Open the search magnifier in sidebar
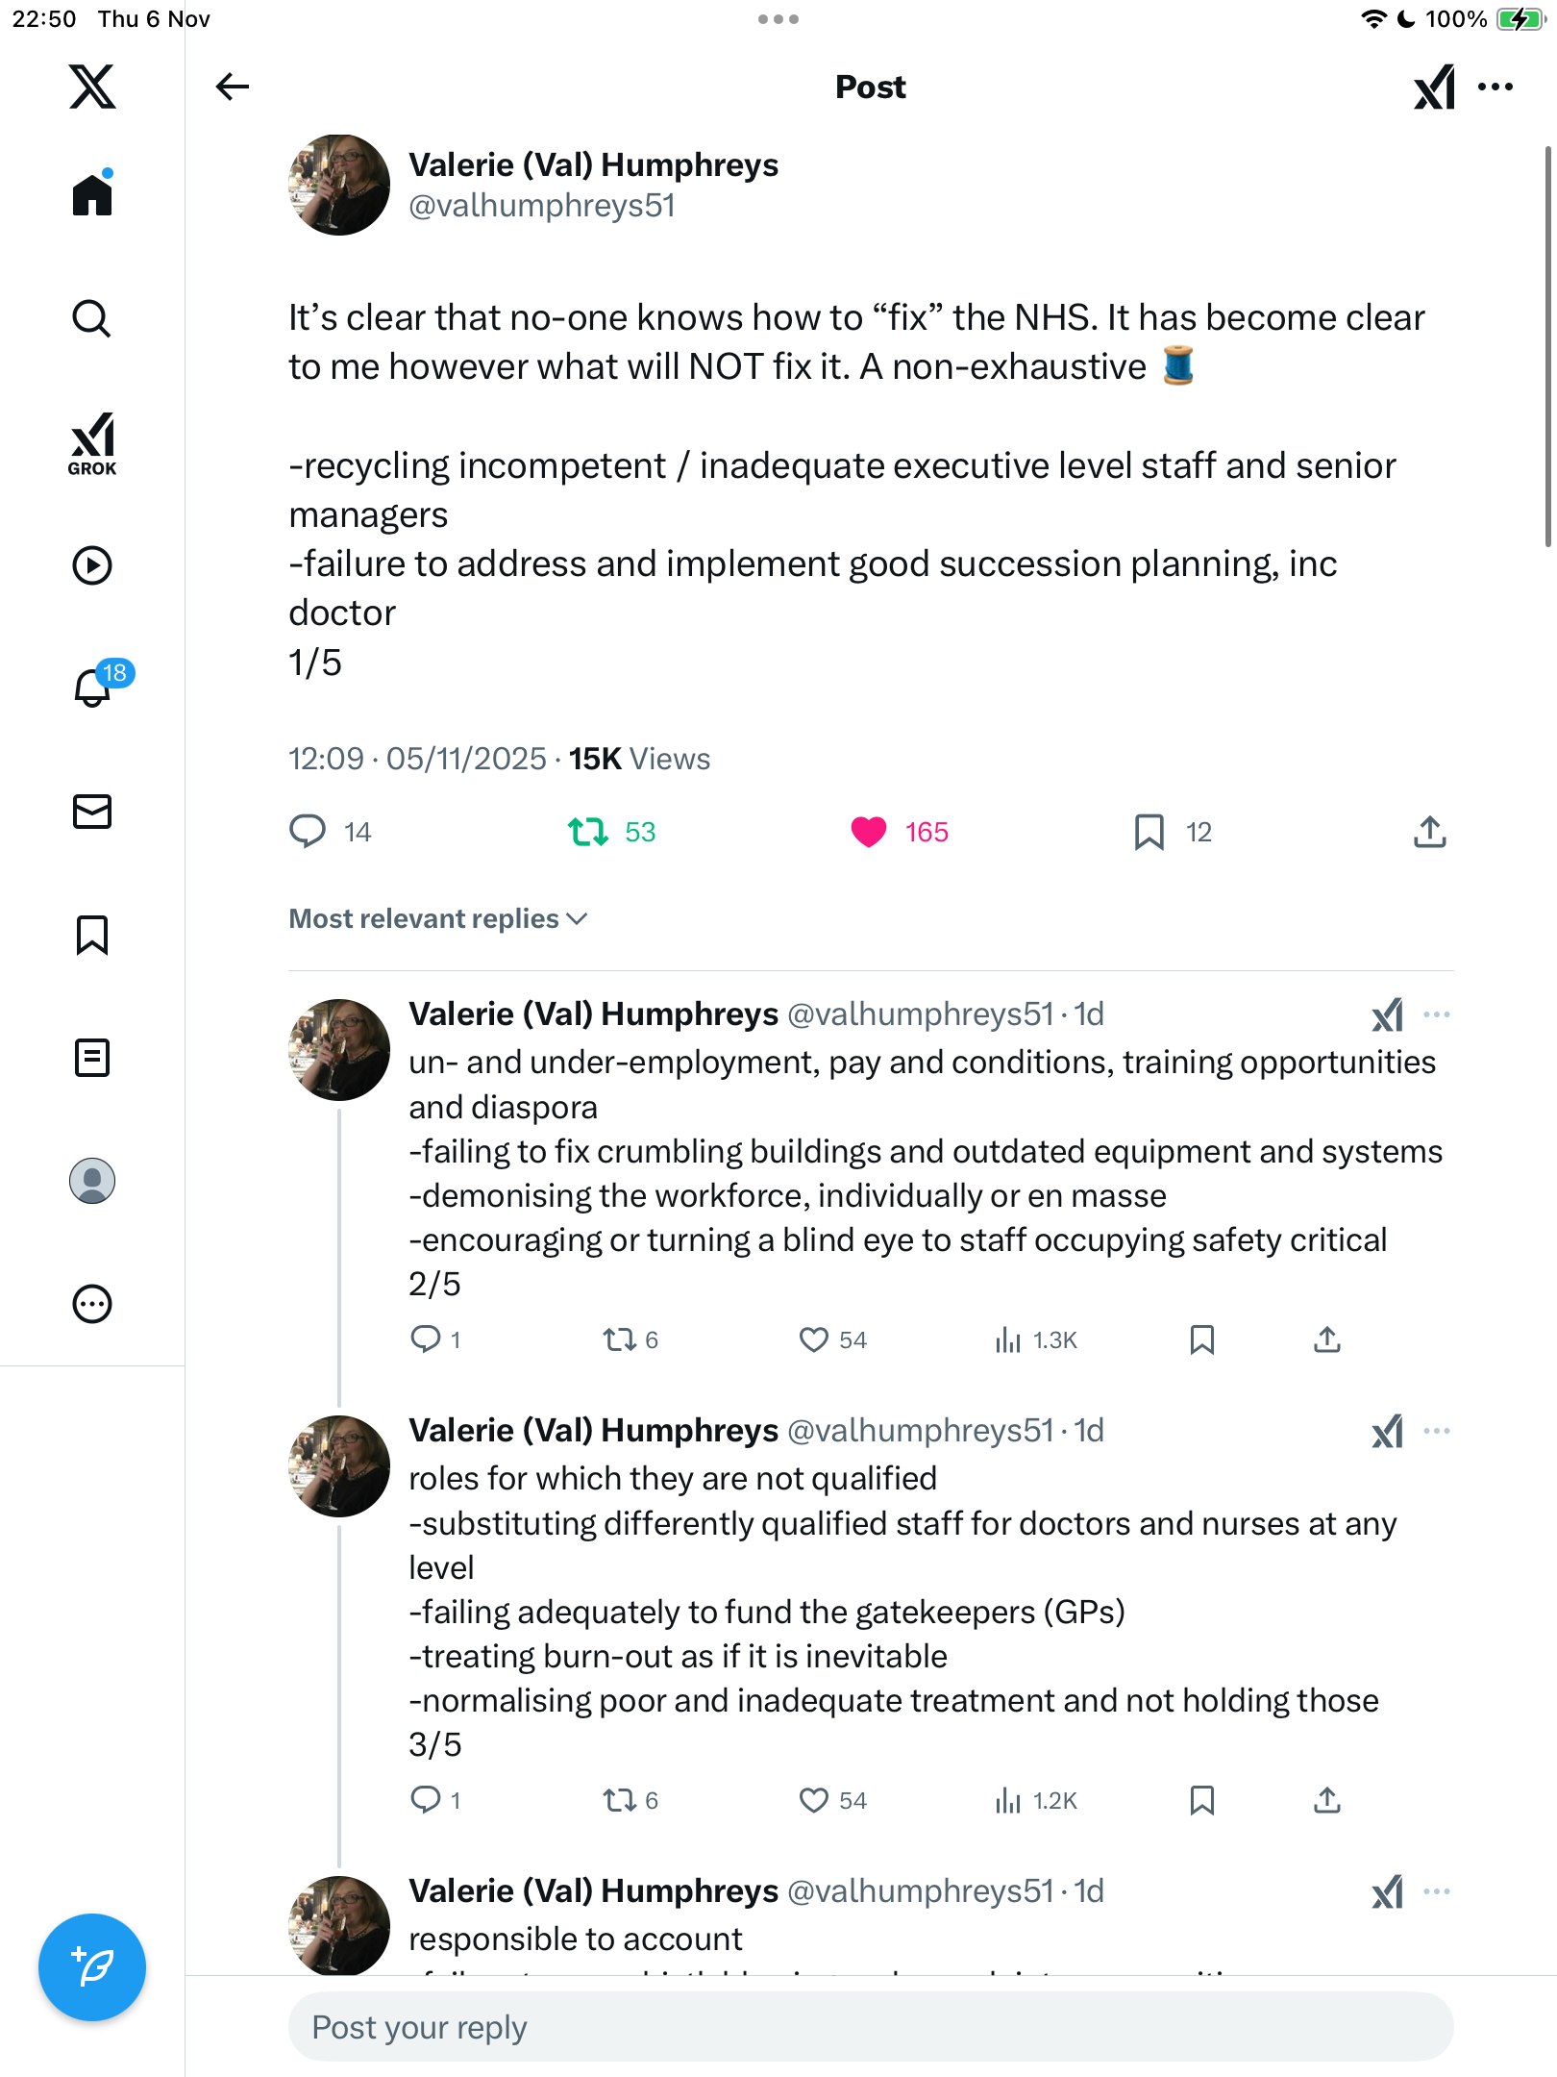The image size is (1557, 2077). 92,318
